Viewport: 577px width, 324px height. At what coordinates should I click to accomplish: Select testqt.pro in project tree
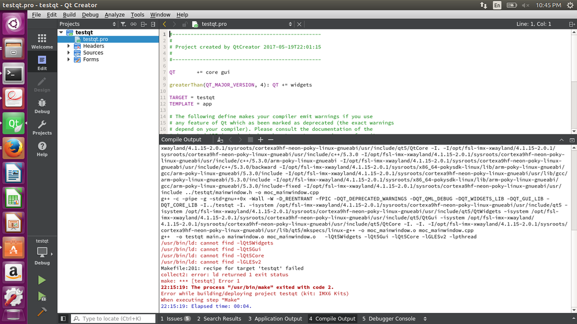(108, 39)
